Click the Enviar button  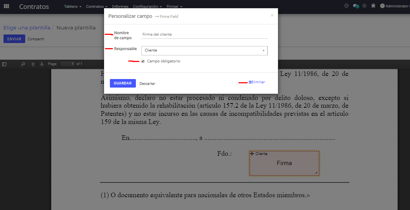(14, 39)
